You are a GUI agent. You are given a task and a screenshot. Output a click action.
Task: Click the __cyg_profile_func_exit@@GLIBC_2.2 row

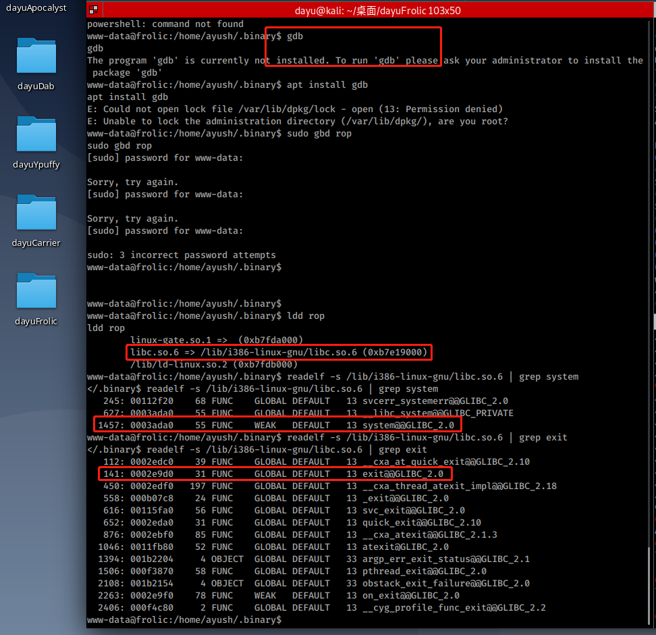point(322,607)
